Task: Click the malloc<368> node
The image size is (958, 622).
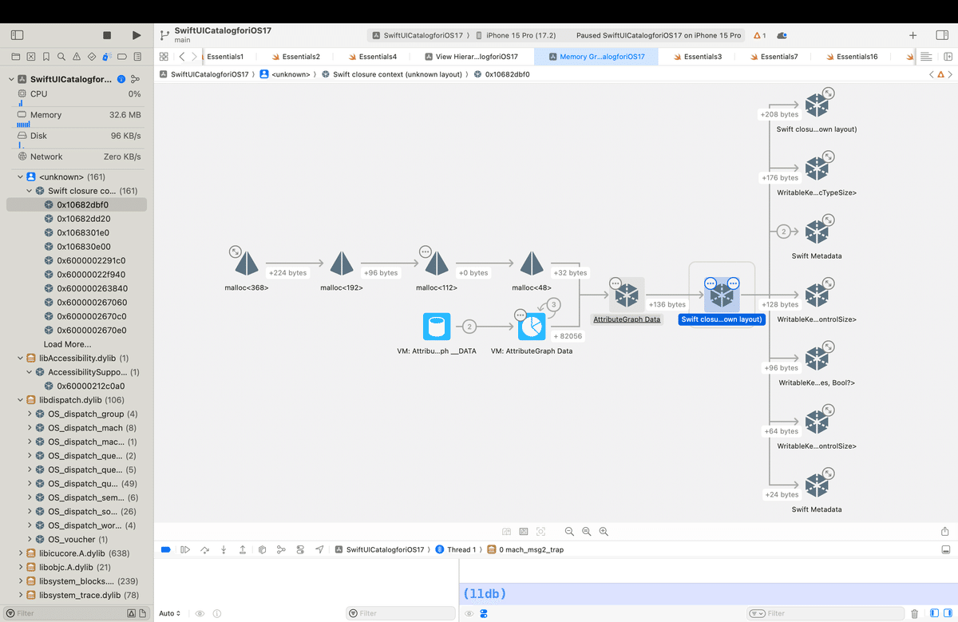Action: click(246, 265)
